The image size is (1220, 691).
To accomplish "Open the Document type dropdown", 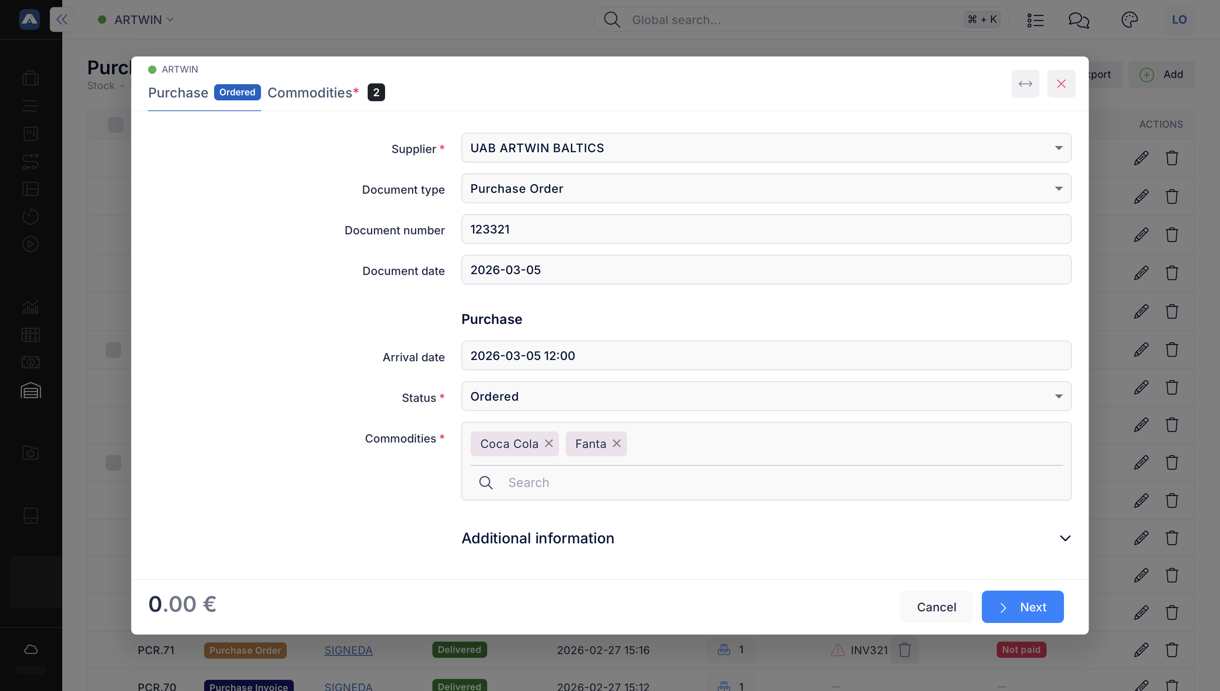I will (x=766, y=188).
